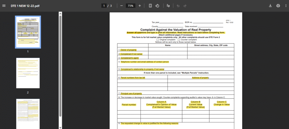Toggle the sidebar menu hamburger icon
This screenshot has height=129, width=289.
coord(4,6)
